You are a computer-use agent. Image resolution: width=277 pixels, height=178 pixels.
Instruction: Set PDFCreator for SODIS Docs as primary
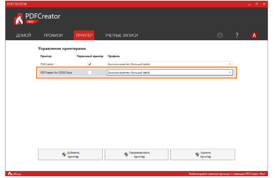click(x=90, y=73)
